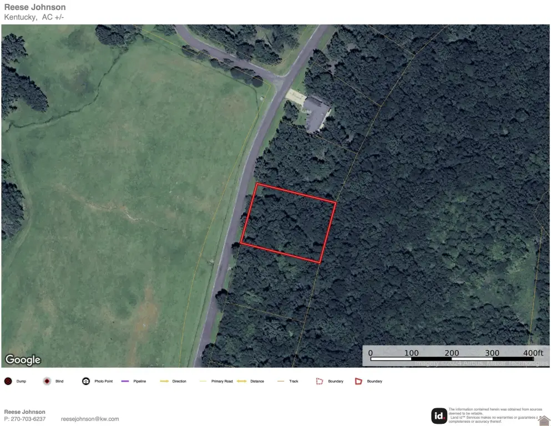This screenshot has width=551, height=426.
Task: Select the solid red Boundary polygon icon
Action: 358,381
